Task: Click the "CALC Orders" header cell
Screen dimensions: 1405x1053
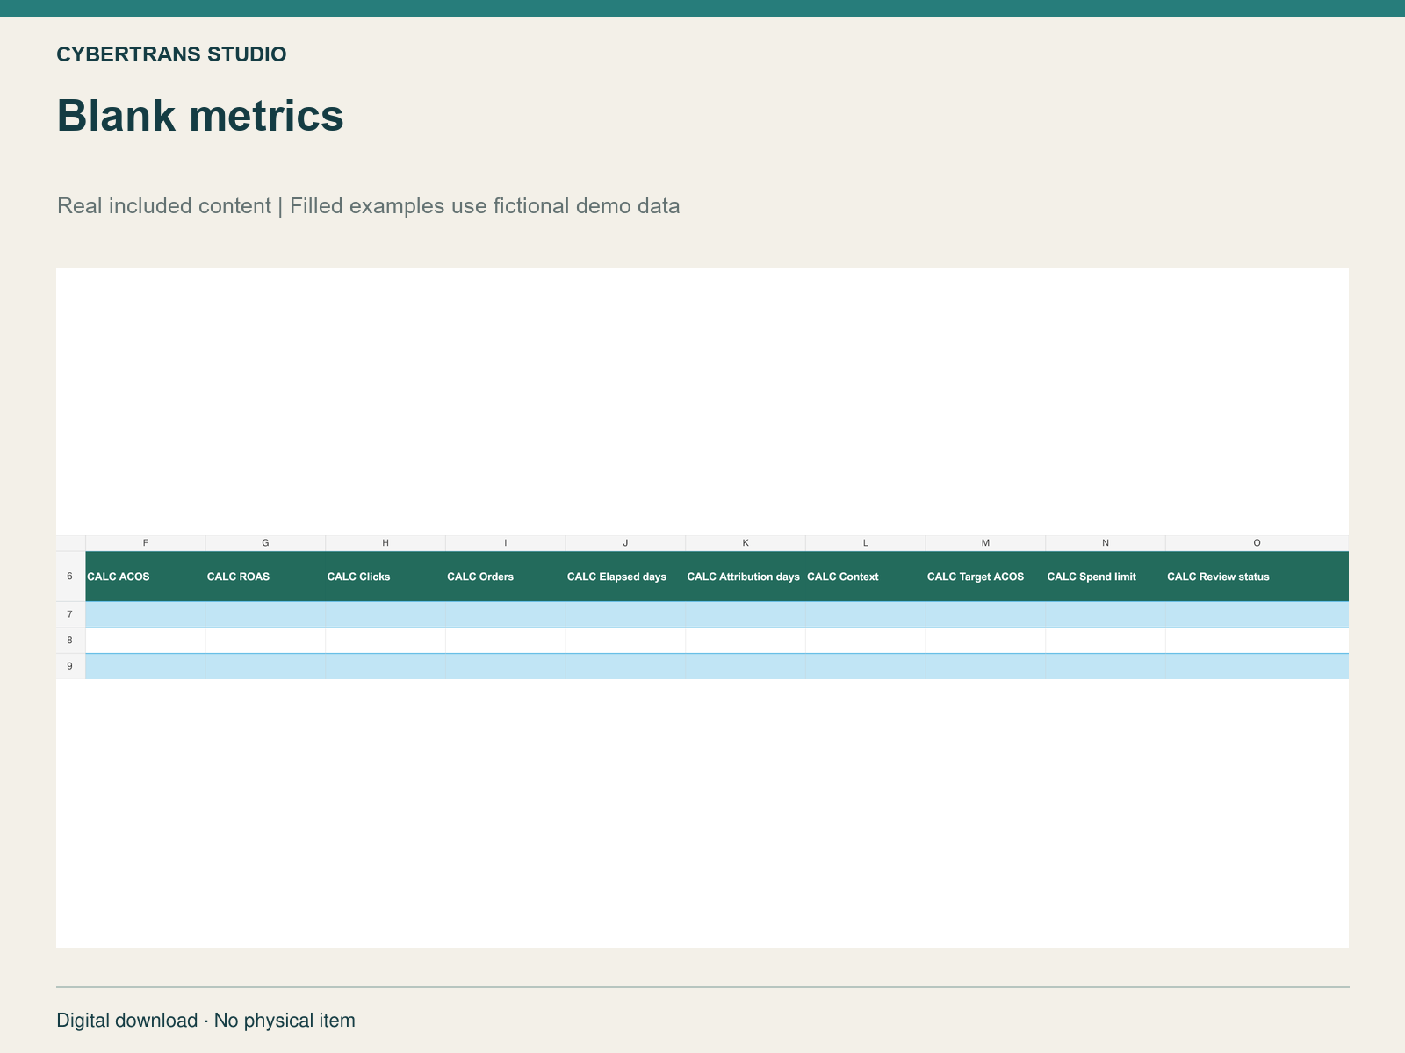Action: (x=506, y=577)
